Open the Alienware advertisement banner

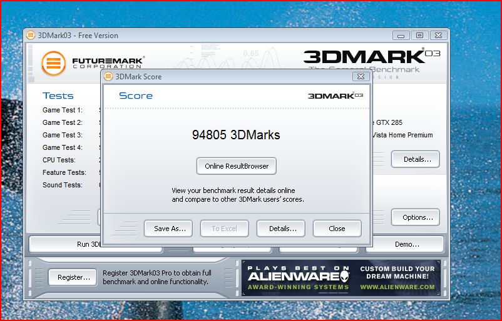click(x=341, y=277)
